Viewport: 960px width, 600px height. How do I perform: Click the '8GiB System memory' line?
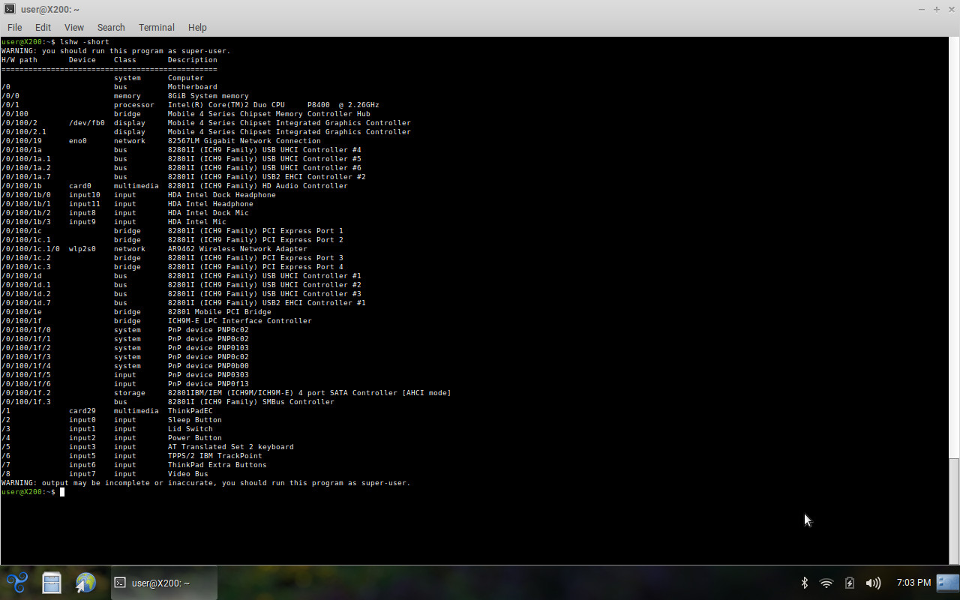click(208, 96)
